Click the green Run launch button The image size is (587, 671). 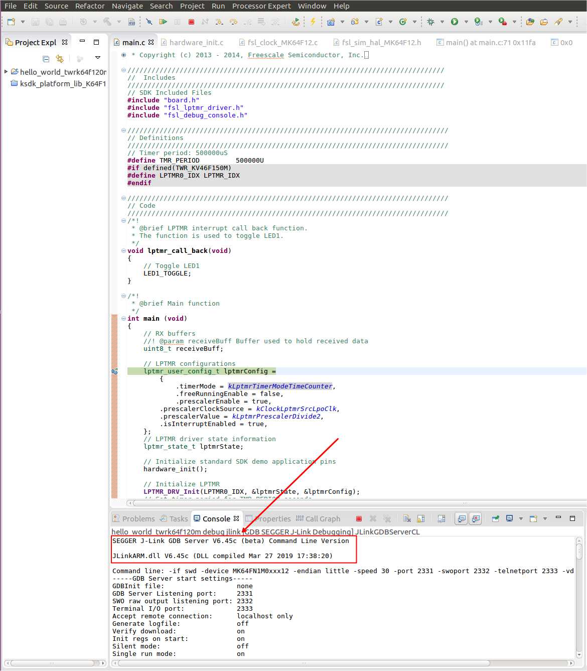pyautogui.click(x=455, y=22)
